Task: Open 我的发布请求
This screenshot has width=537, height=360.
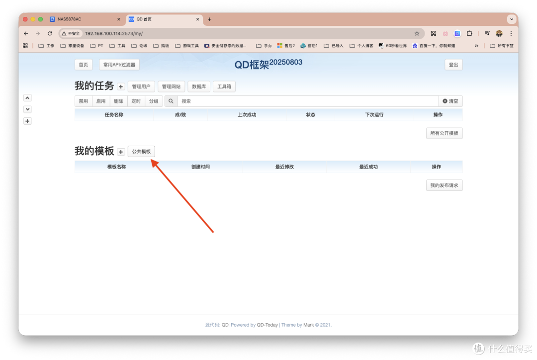Action: (444, 185)
